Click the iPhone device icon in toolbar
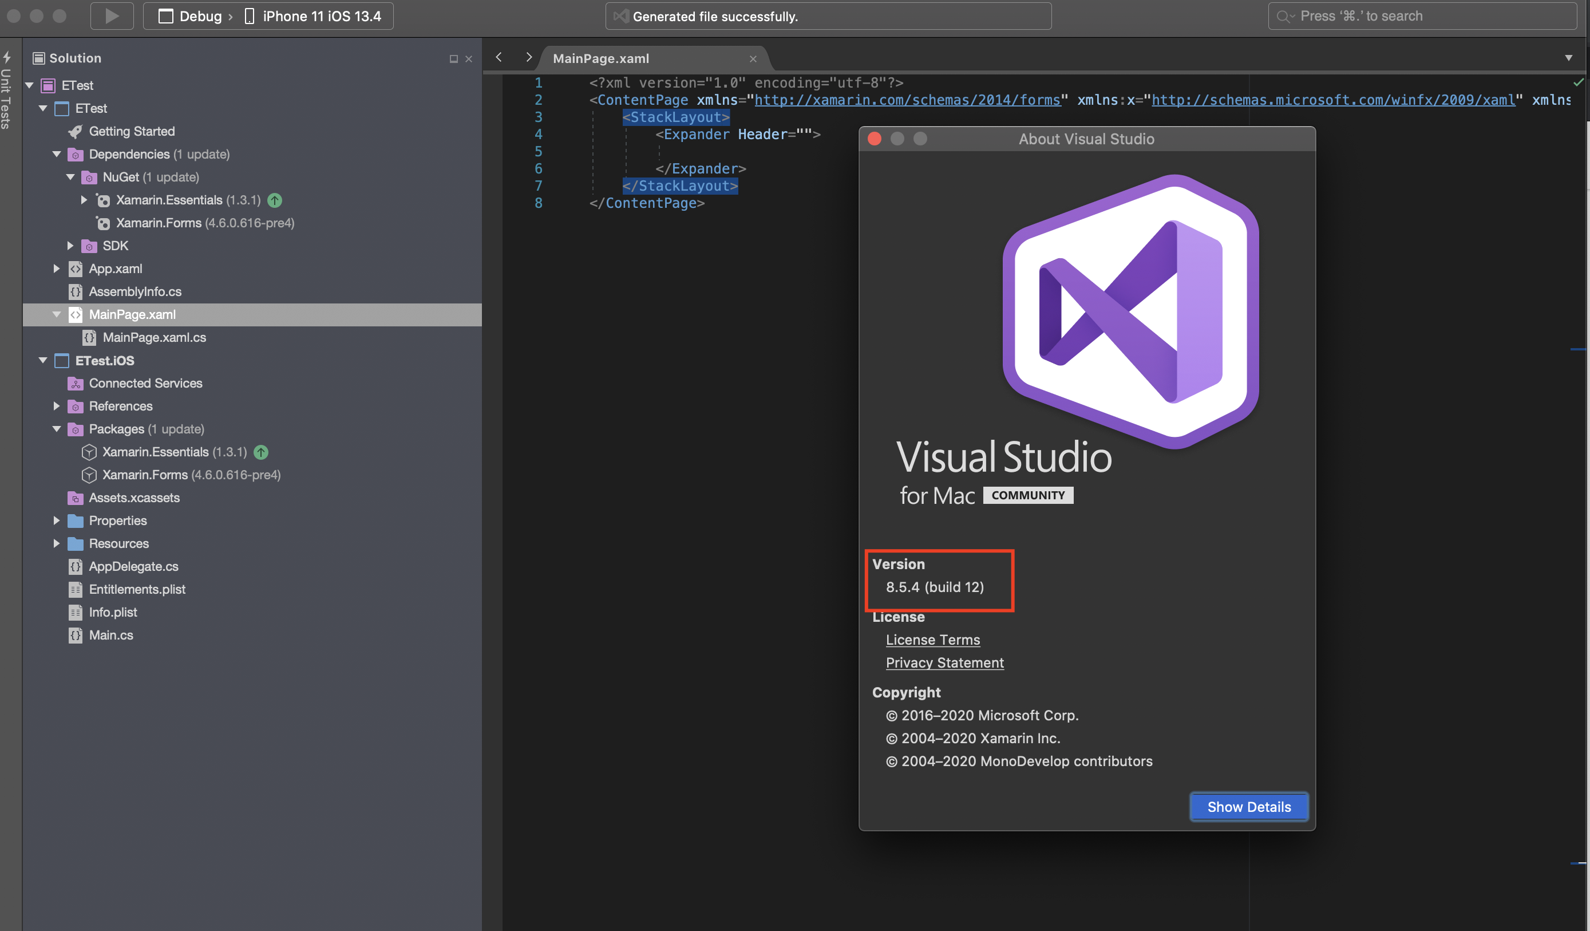 coord(249,16)
